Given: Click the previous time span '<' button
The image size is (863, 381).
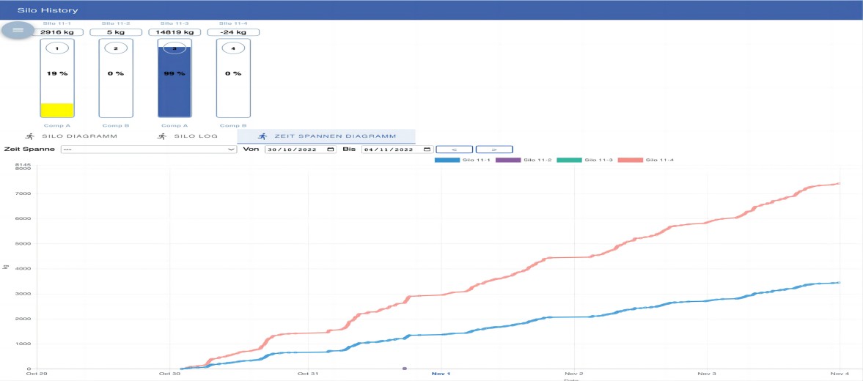Looking at the screenshot, I should click(454, 149).
